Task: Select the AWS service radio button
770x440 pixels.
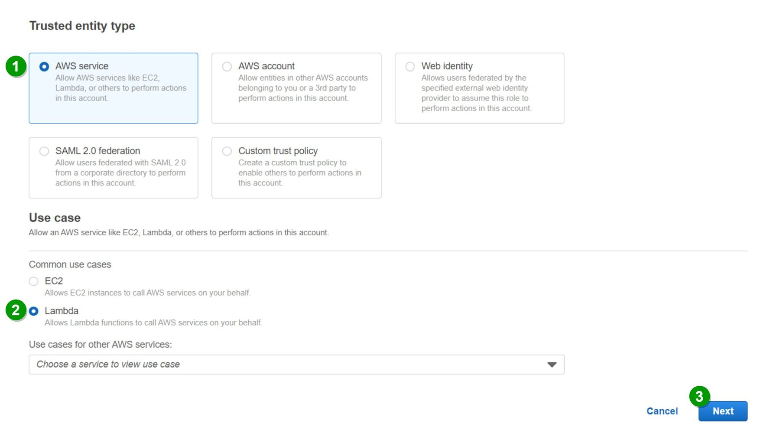Action: (x=44, y=66)
